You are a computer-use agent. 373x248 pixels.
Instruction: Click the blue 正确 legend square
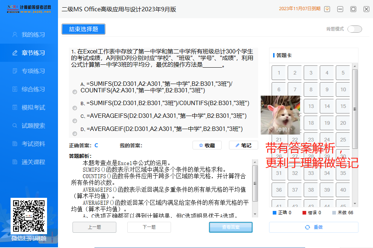pyautogui.click(x=275, y=213)
